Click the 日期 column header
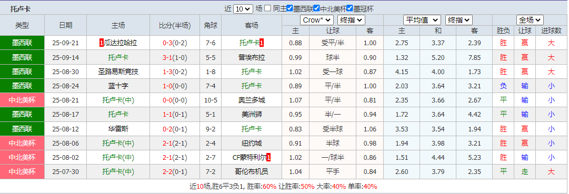The width and height of the screenshot is (569, 194). [66, 25]
